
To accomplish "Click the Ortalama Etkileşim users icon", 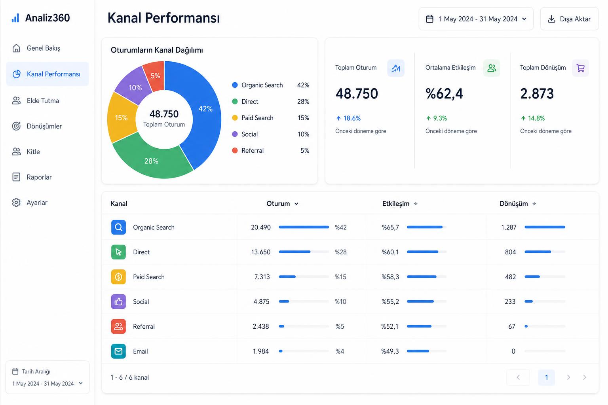I will pos(492,68).
